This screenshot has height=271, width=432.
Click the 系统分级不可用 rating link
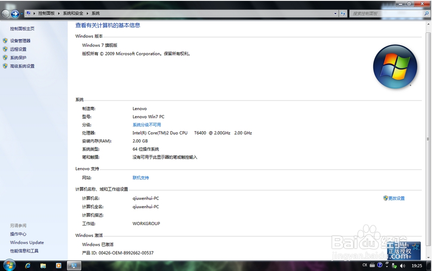147,125
